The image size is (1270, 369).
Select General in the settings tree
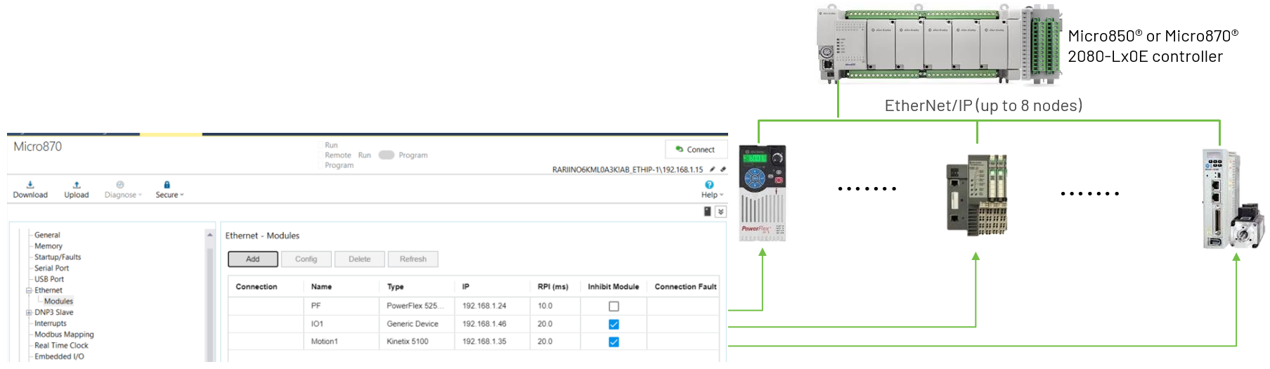click(x=47, y=235)
